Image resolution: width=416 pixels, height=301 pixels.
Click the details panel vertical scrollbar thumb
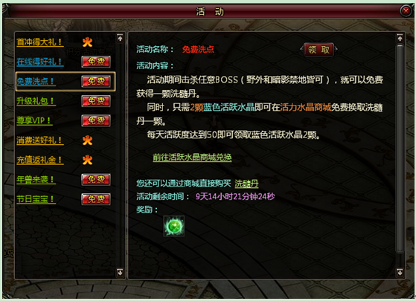point(400,149)
